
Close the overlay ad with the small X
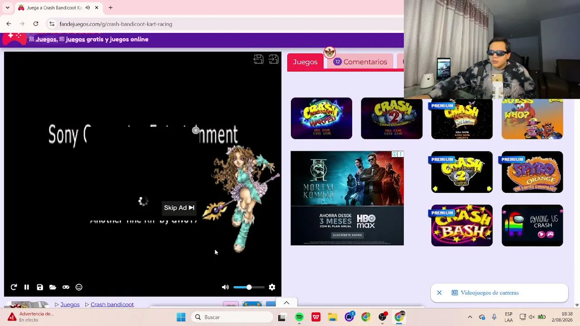(196, 130)
